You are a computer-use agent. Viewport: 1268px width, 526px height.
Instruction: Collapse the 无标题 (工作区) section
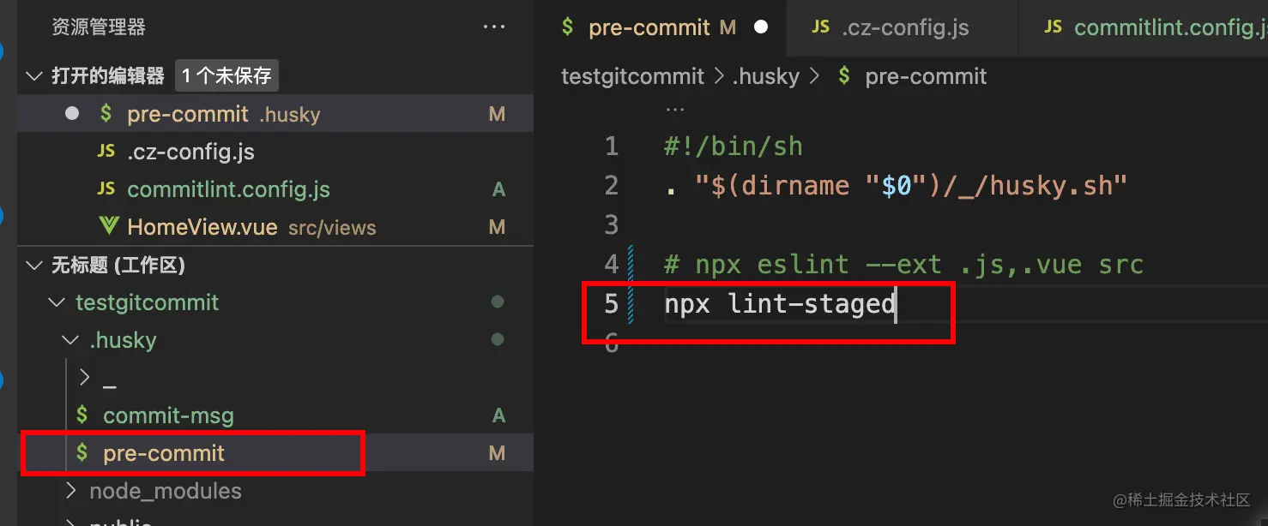(34, 266)
